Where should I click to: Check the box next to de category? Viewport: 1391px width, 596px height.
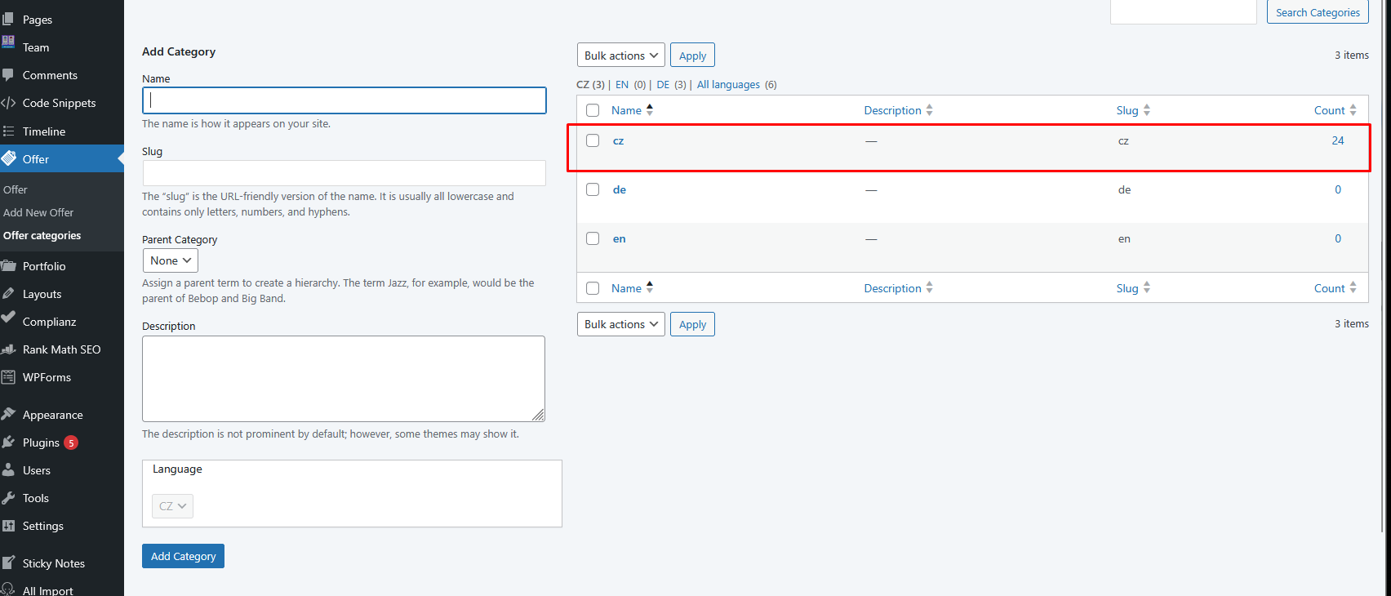point(593,189)
